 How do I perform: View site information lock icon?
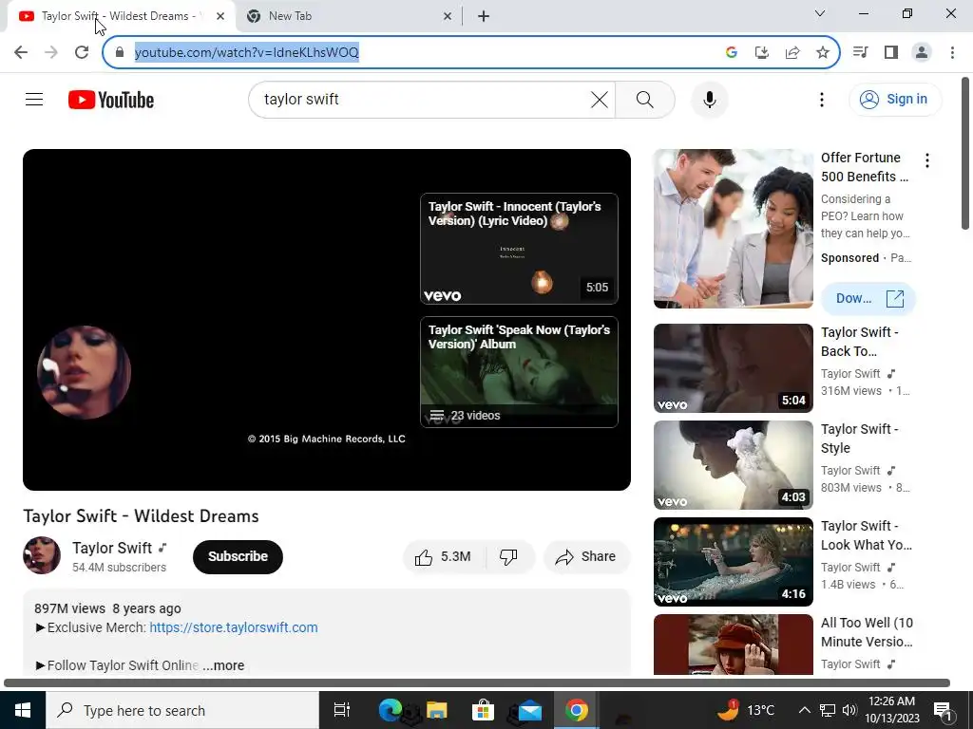(x=120, y=52)
